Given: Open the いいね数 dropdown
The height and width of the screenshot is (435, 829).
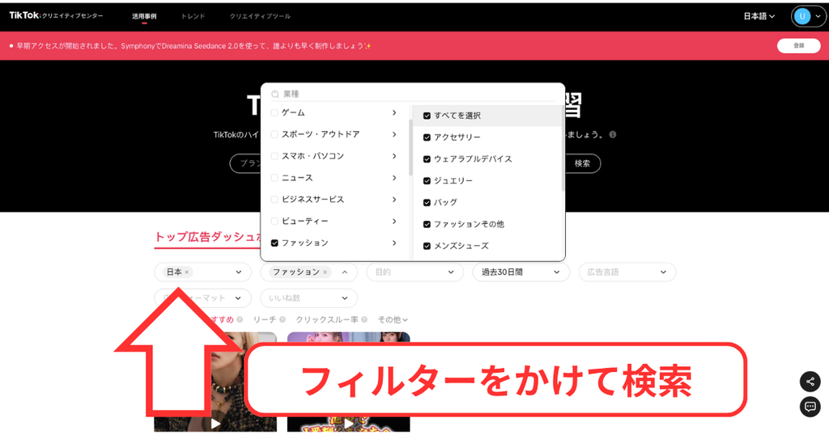Looking at the screenshot, I should click(308, 298).
